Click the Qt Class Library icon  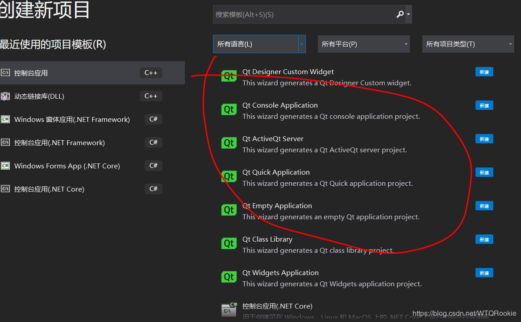point(229,243)
